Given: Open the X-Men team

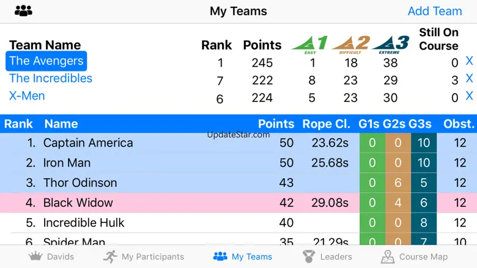Looking at the screenshot, I should [x=27, y=96].
